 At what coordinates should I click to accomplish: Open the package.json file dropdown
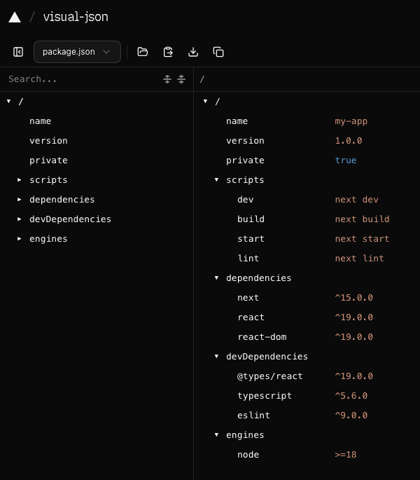77,52
